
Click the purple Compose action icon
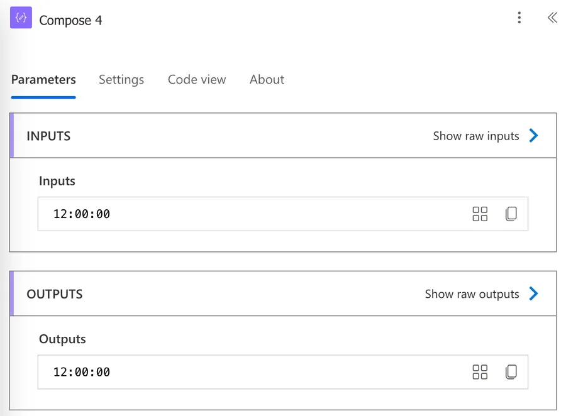click(21, 18)
